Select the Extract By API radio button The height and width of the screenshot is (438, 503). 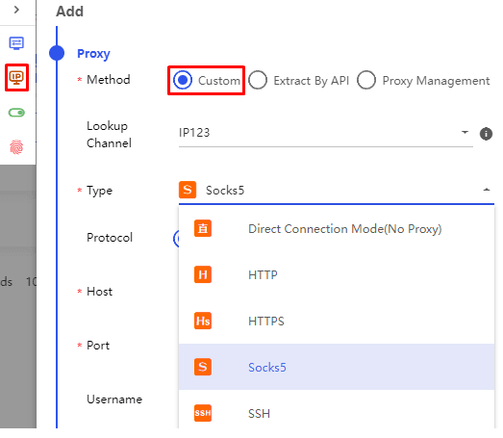258,80
